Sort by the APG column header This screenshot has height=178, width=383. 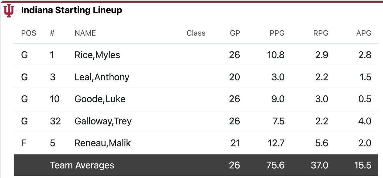click(364, 33)
